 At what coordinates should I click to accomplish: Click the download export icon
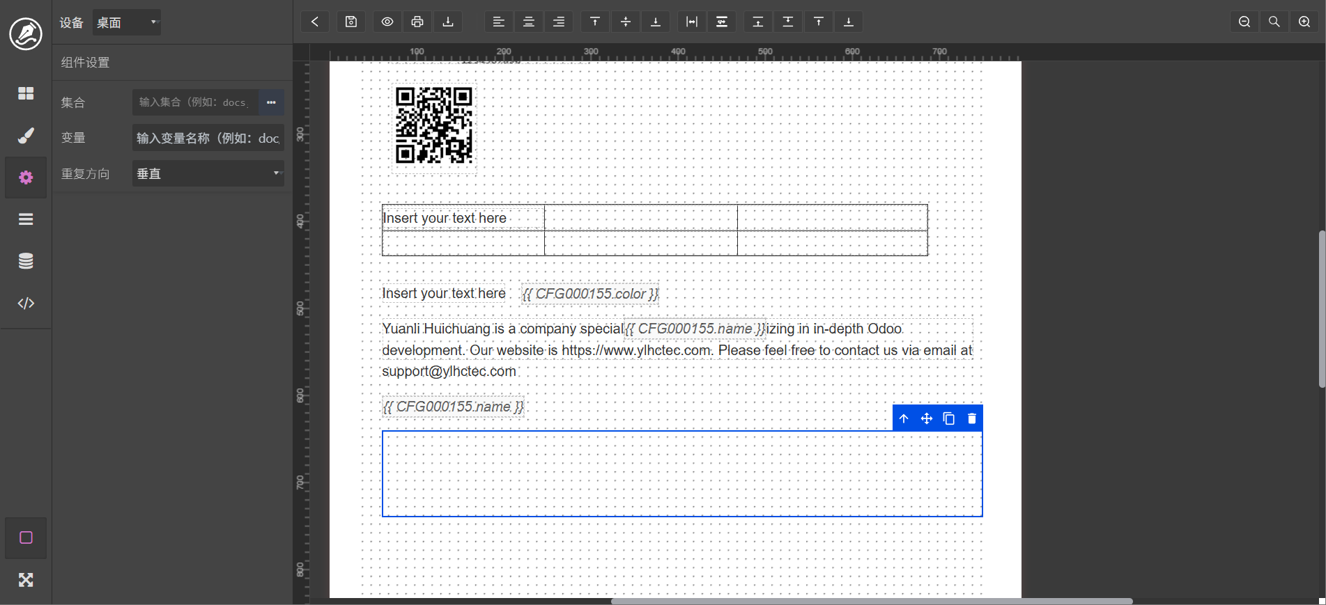(x=448, y=22)
